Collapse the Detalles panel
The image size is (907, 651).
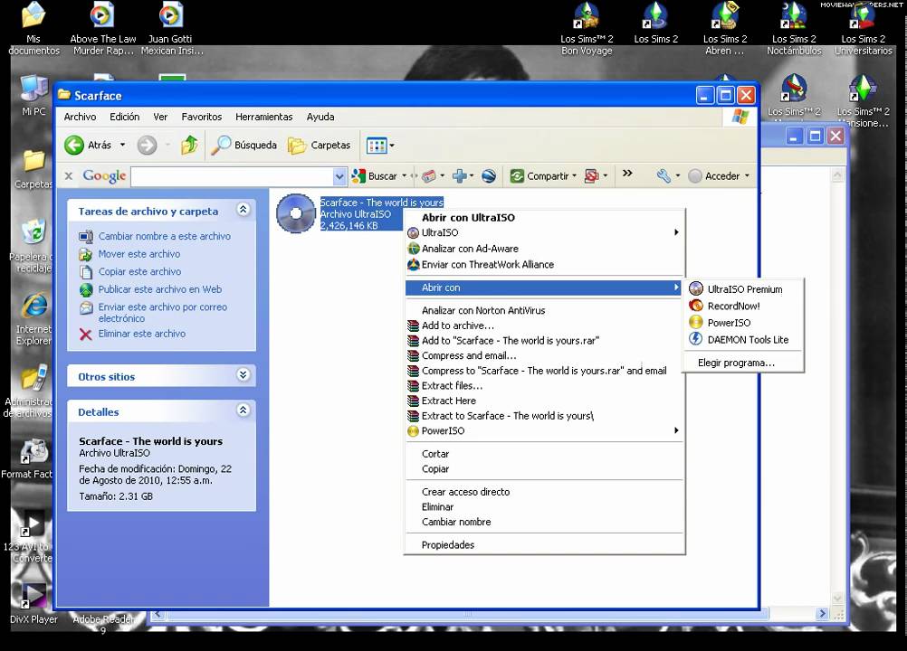tap(243, 410)
